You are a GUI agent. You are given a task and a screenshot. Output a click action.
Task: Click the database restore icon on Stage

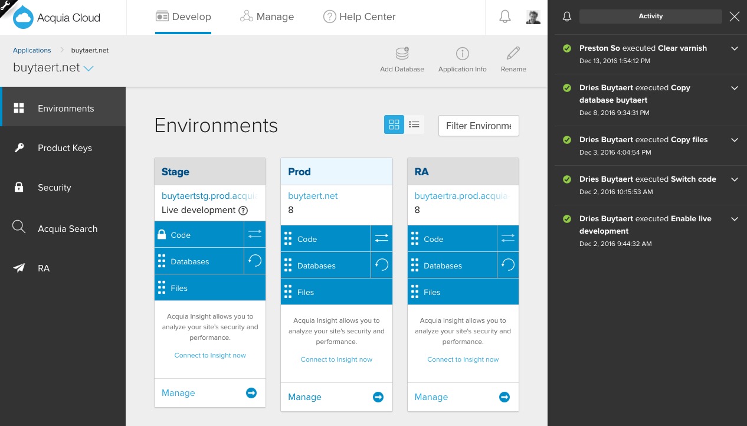click(254, 260)
